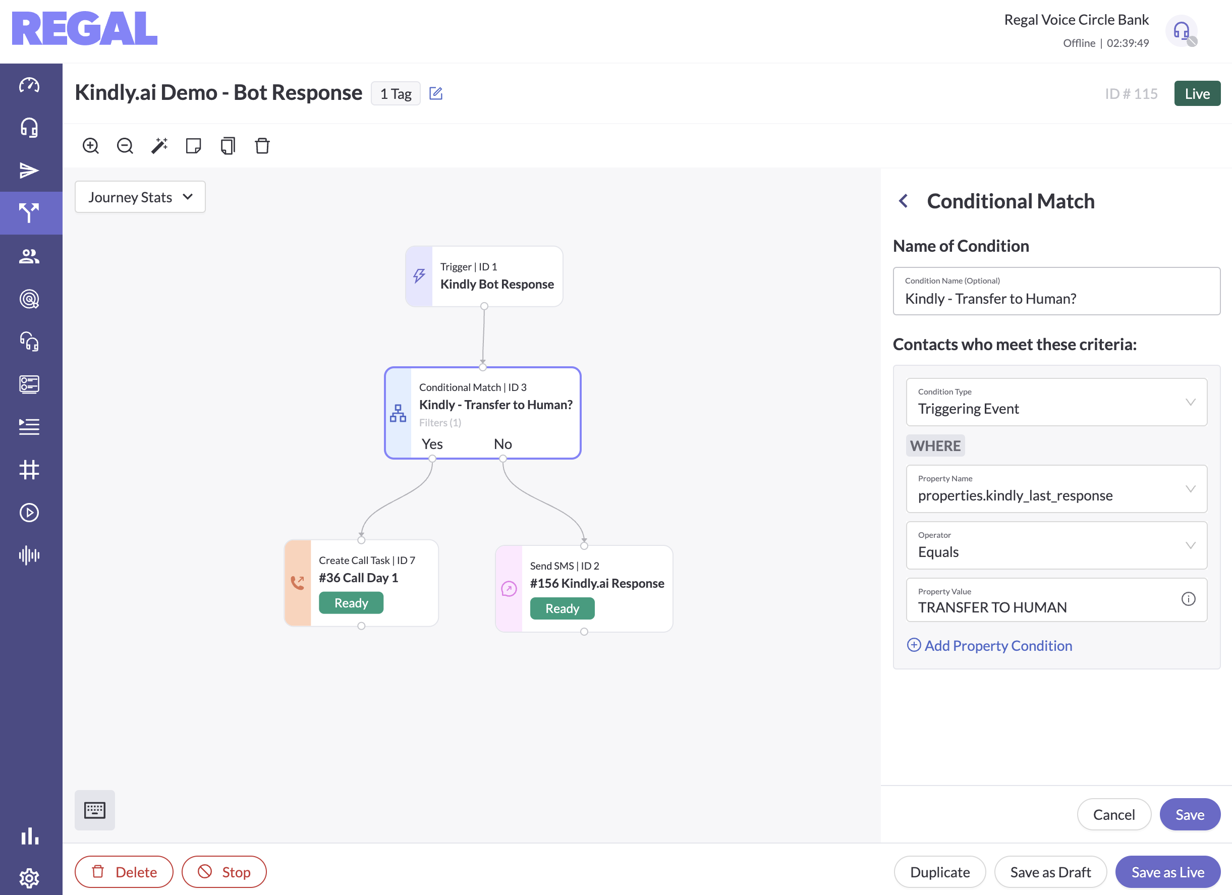This screenshot has height=895, width=1232.
Task: Click the Yes branch label
Action: (x=432, y=443)
